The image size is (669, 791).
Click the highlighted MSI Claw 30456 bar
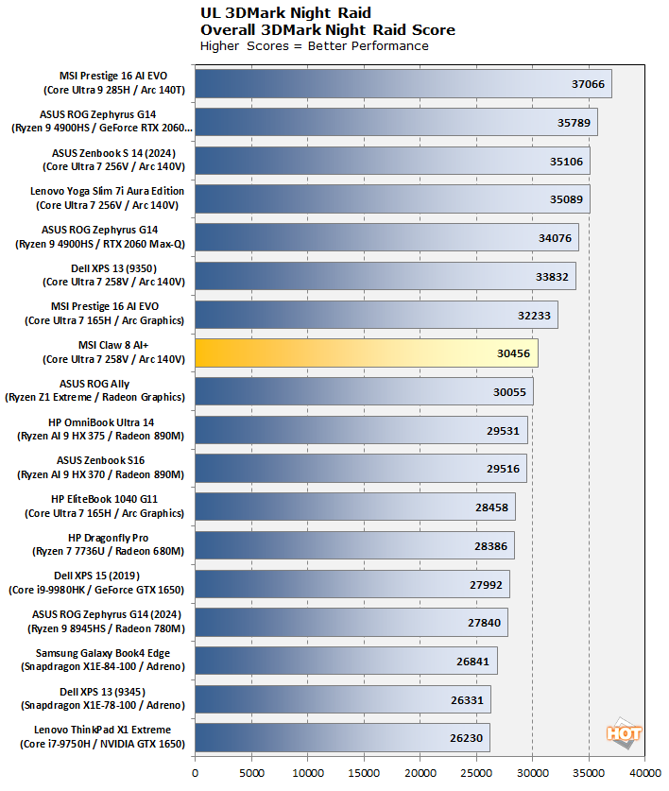click(x=367, y=353)
